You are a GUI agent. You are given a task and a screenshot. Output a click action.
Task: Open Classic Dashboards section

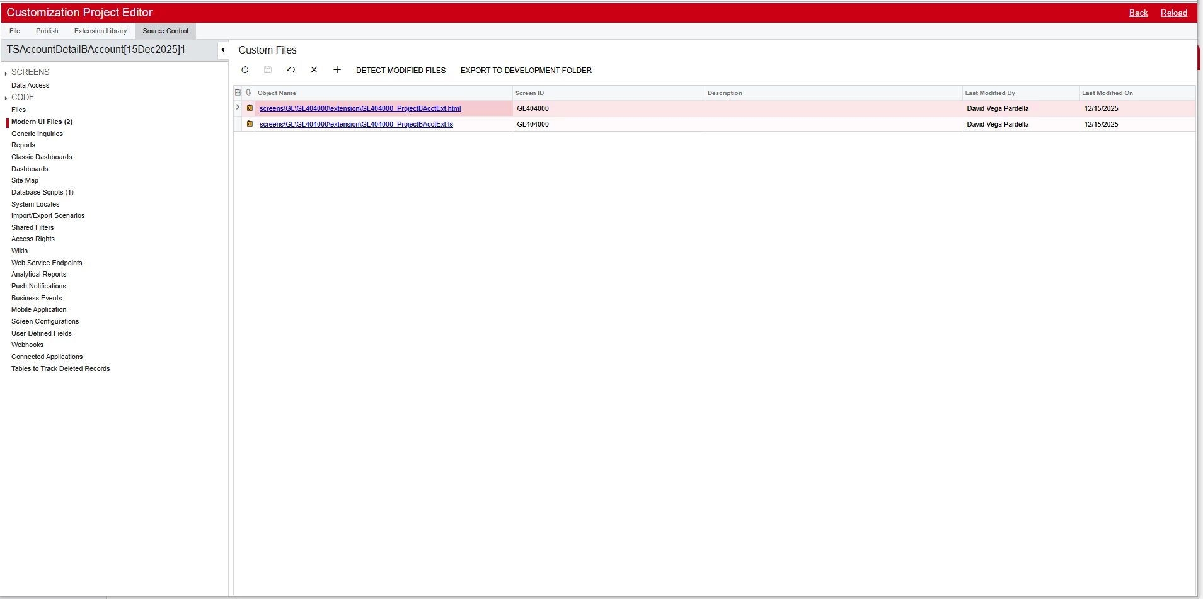[x=42, y=157]
